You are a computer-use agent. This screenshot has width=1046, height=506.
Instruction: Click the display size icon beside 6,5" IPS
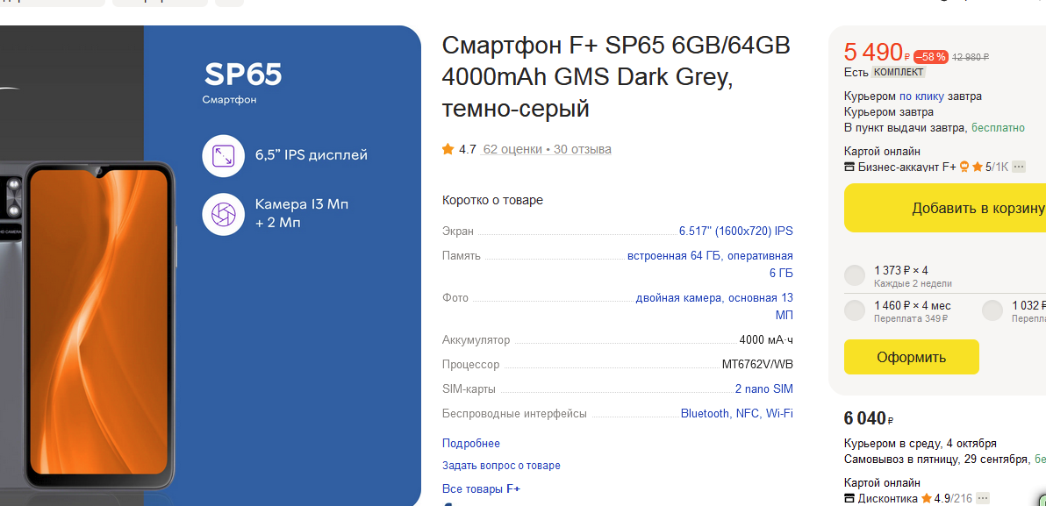coord(223,156)
